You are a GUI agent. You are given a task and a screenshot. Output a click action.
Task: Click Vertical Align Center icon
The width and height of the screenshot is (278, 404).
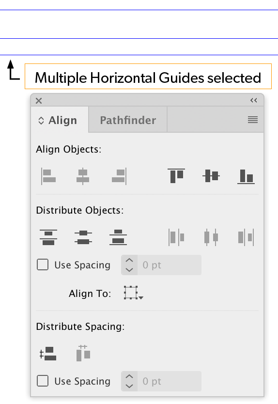click(x=211, y=176)
